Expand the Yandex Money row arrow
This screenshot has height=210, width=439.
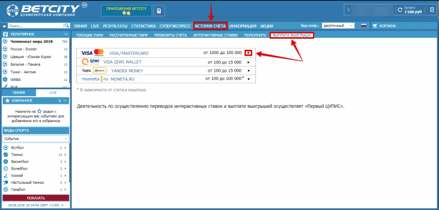(x=249, y=71)
